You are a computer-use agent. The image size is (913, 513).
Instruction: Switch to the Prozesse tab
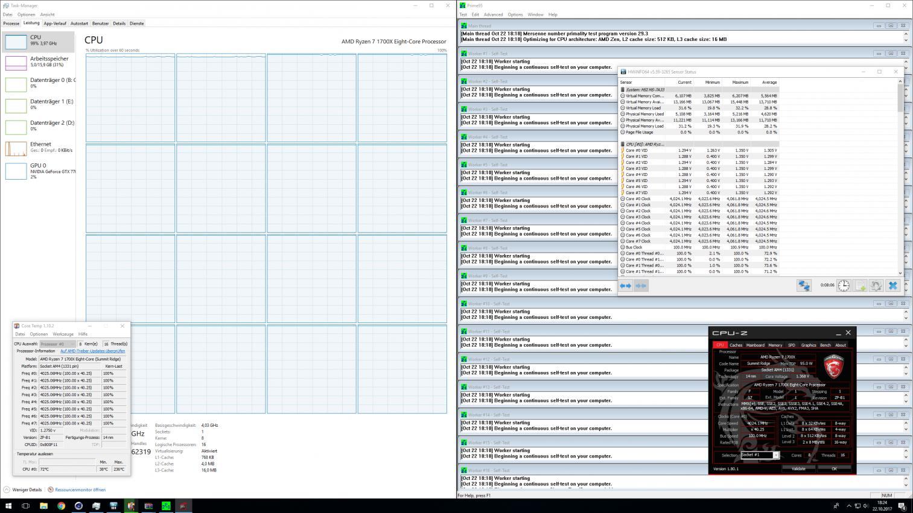11,24
